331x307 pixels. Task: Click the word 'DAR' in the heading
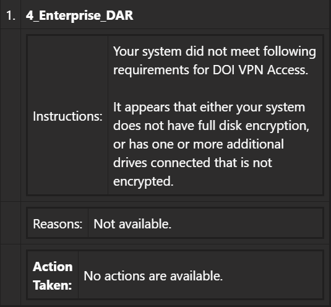tap(119, 15)
